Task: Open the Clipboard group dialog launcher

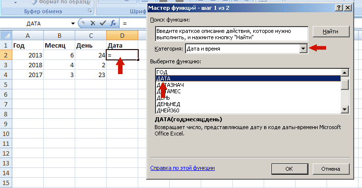Action: pos(90,11)
